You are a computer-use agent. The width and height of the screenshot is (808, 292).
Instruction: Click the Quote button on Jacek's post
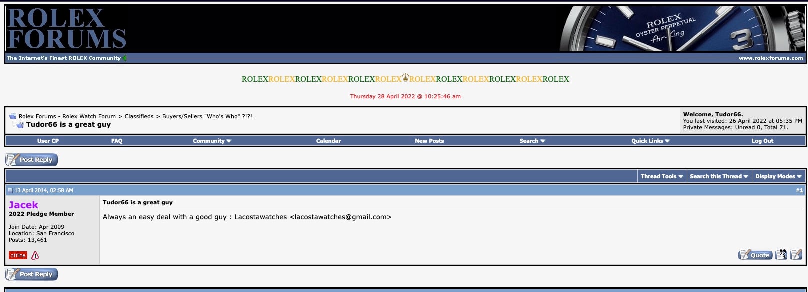coord(755,255)
